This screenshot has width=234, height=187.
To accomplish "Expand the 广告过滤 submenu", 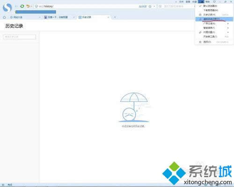I will tap(214, 23).
